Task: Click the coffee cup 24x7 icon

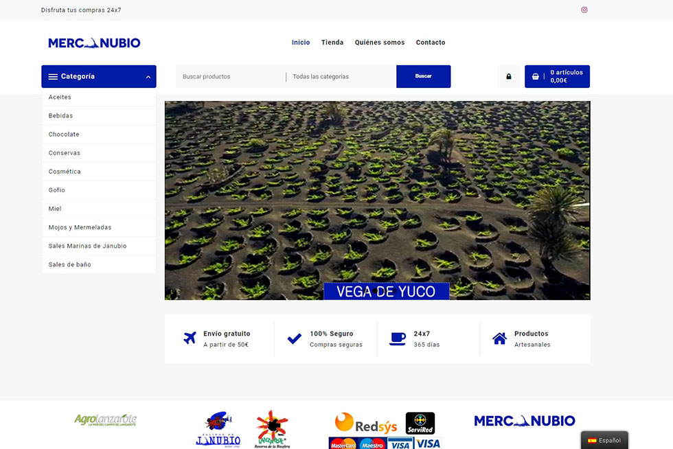Action: 397,338
